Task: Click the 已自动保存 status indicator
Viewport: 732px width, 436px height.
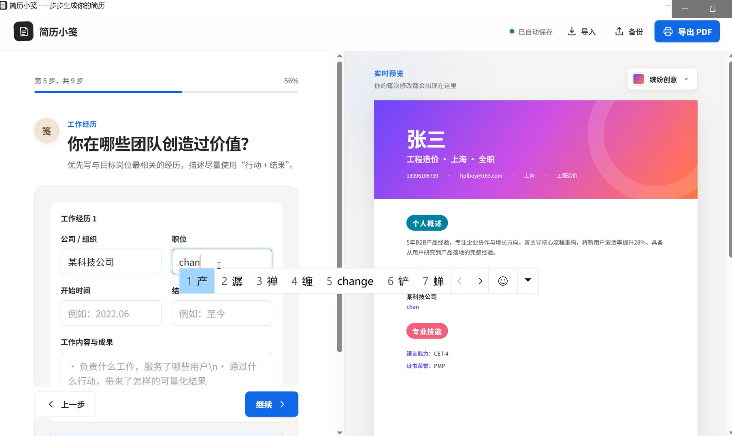Action: [531, 32]
